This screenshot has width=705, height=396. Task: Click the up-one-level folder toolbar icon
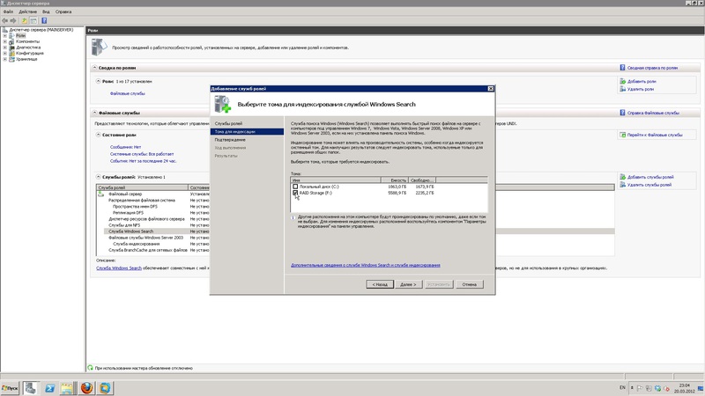[25, 20]
